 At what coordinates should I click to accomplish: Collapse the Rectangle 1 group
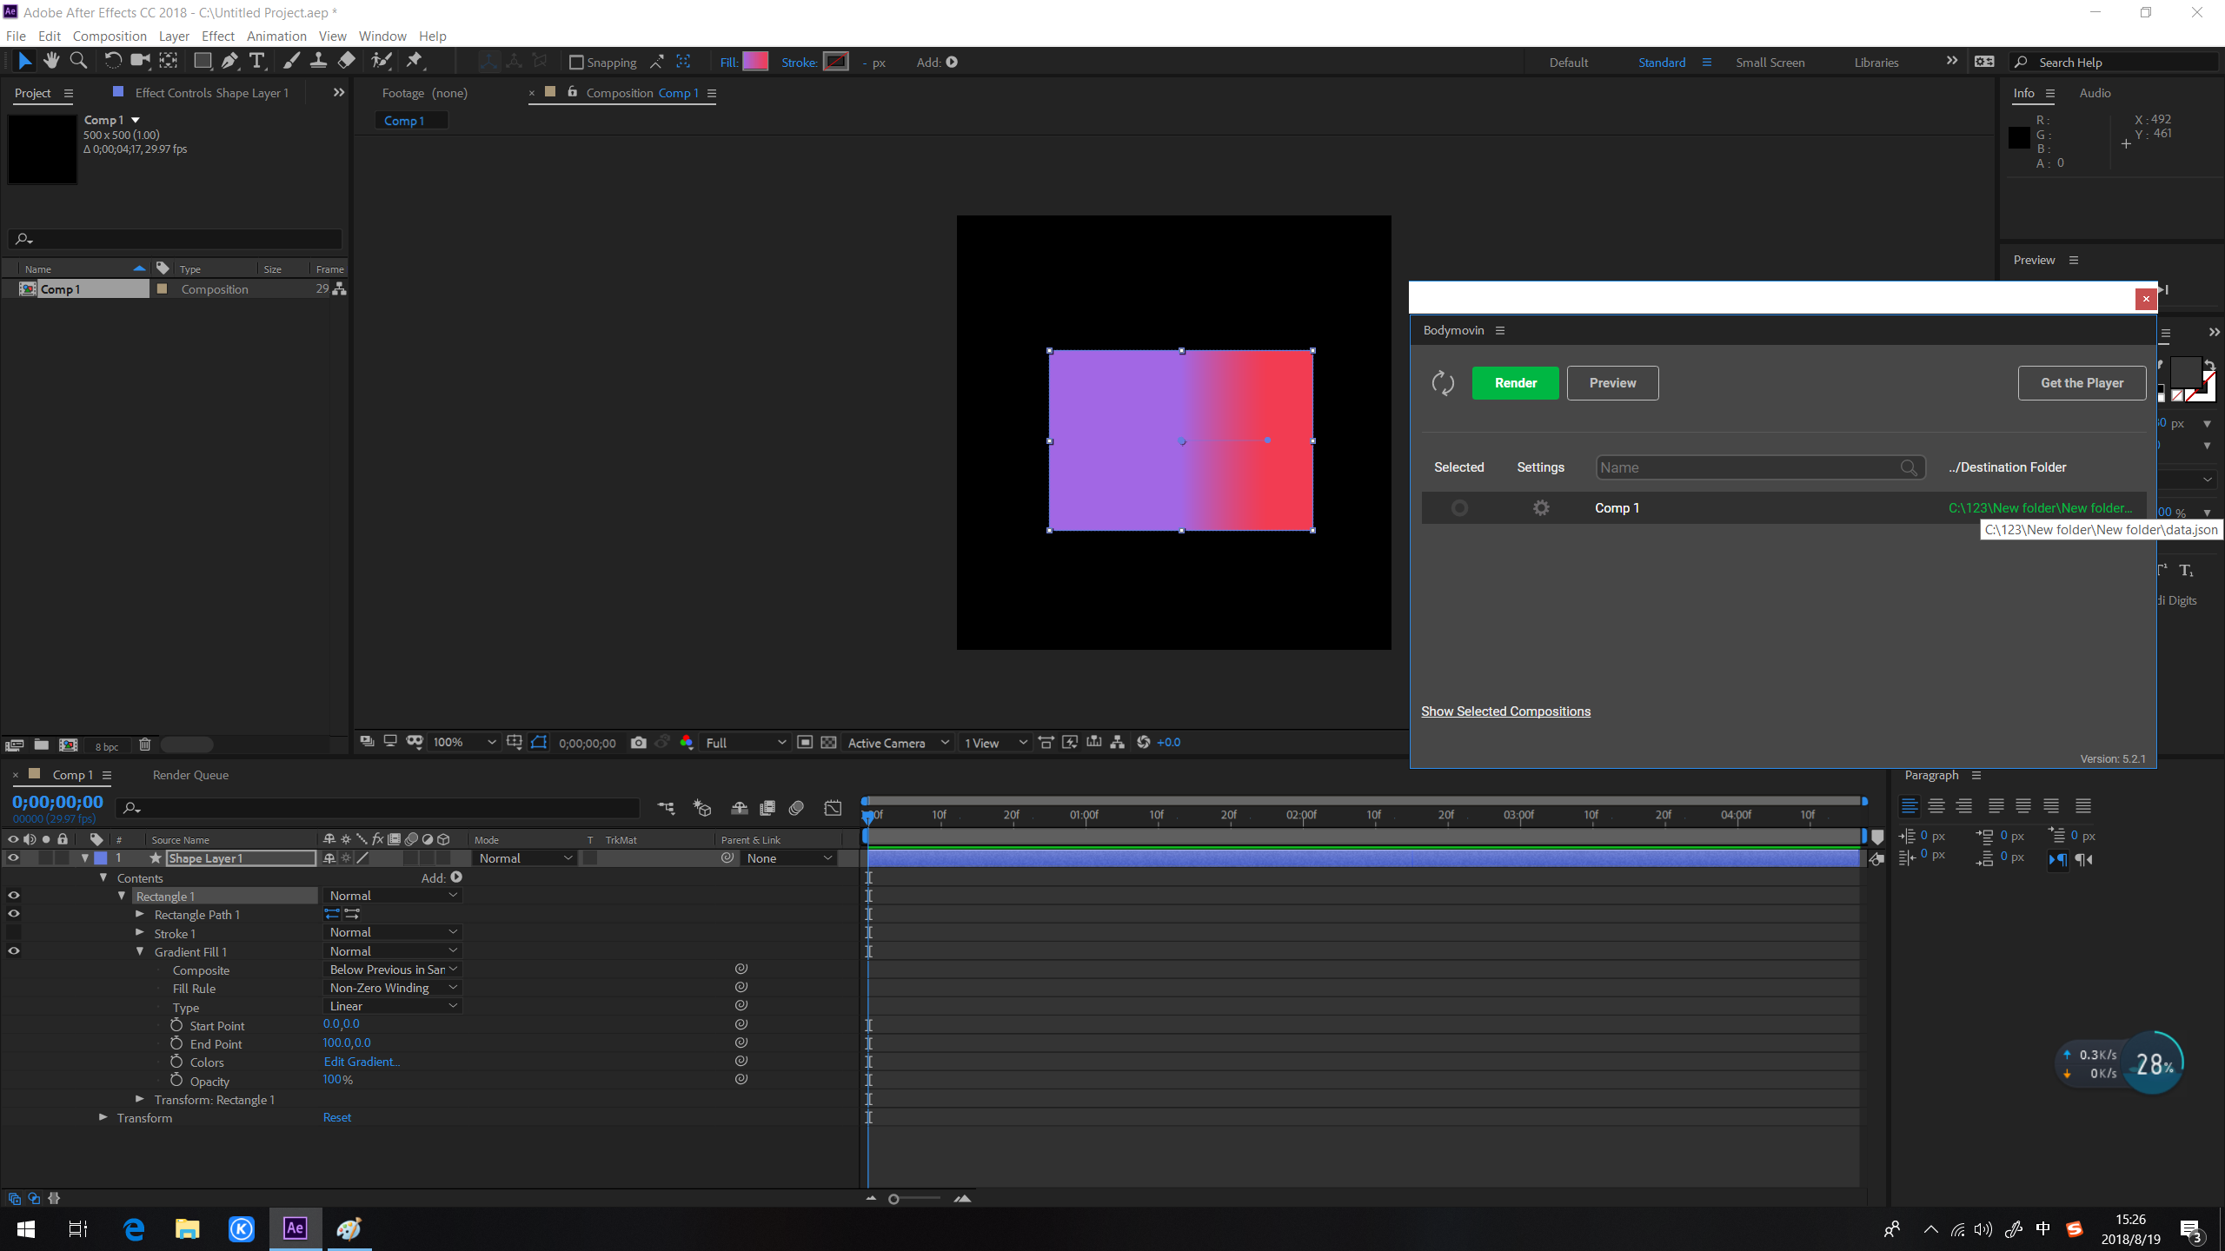pyautogui.click(x=122, y=896)
